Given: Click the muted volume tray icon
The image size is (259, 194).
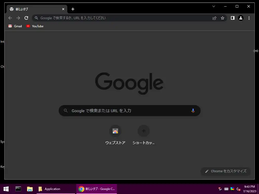Looking at the screenshot, I should pyautogui.click(x=238, y=189).
